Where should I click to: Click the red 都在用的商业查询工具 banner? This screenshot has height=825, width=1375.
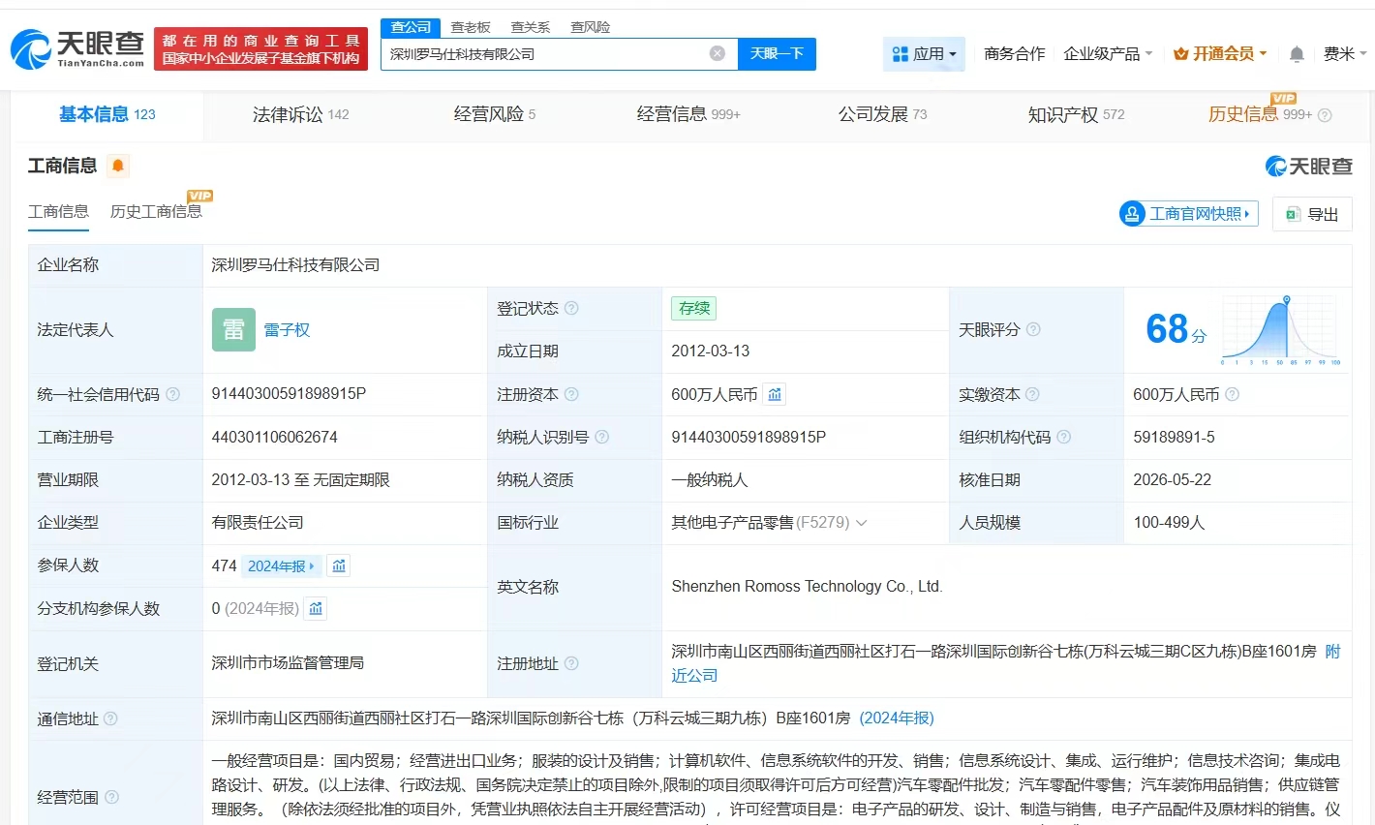click(260, 48)
